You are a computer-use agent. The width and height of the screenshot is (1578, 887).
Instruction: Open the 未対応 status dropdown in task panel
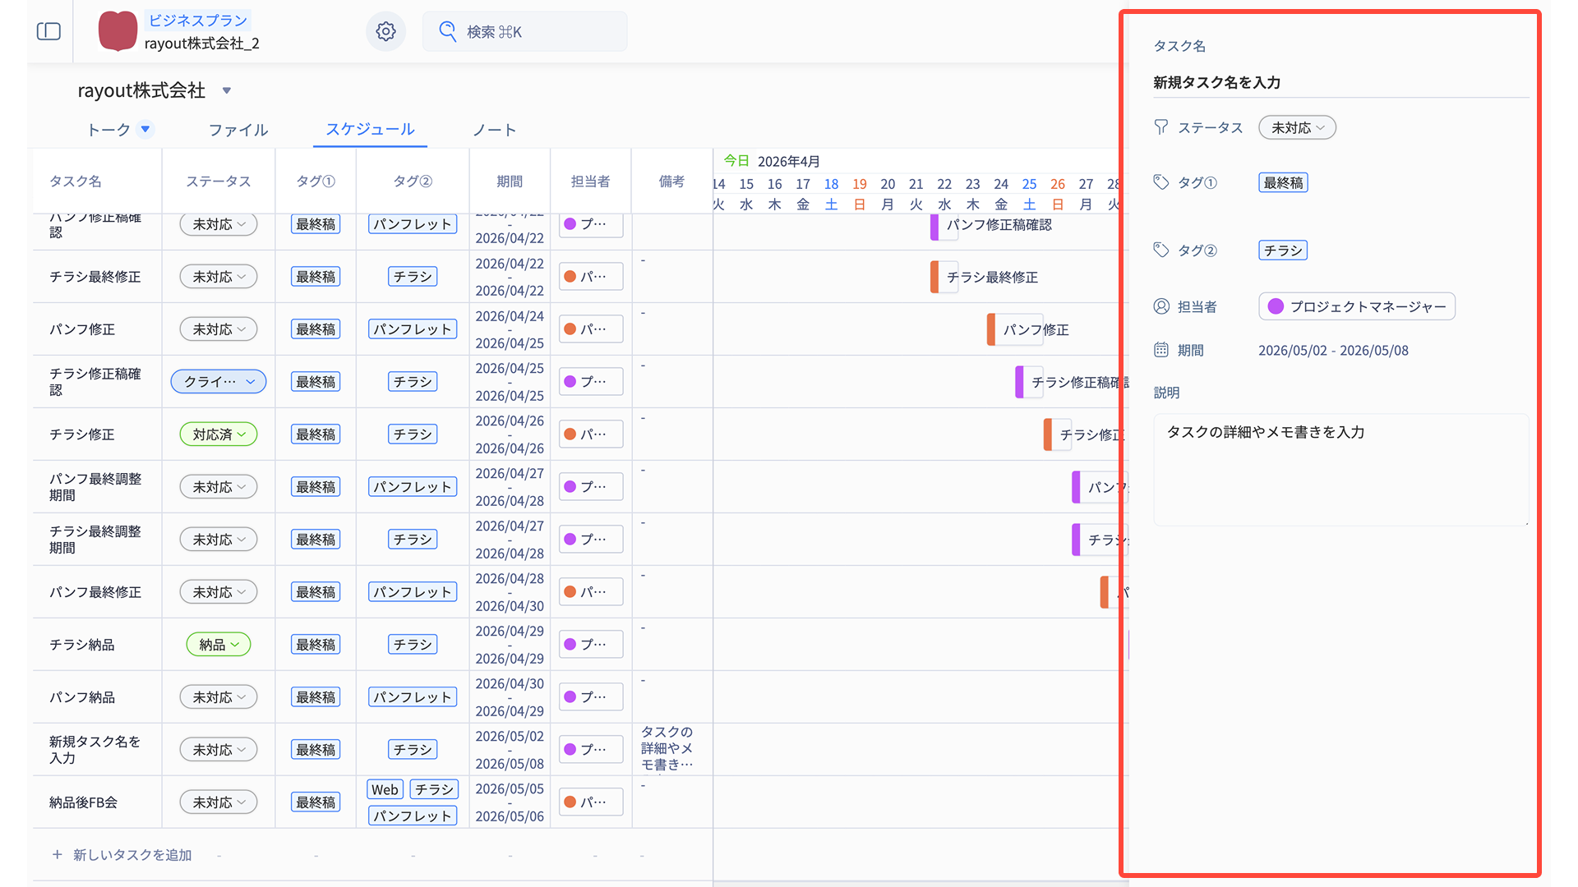coord(1297,127)
